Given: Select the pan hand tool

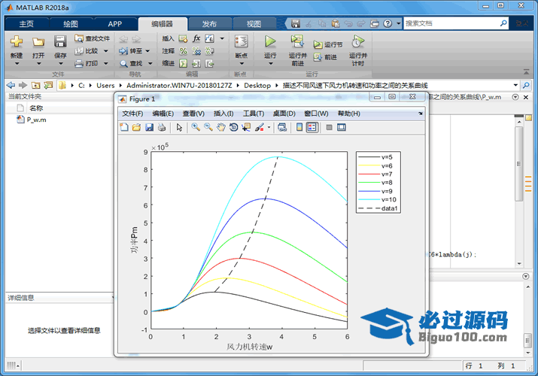Looking at the screenshot, I should click(221, 128).
